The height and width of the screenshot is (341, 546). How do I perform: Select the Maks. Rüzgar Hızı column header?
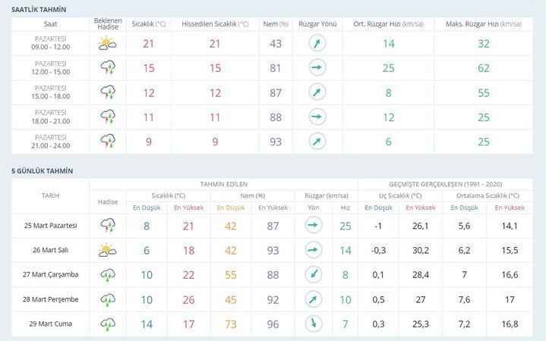484,24
